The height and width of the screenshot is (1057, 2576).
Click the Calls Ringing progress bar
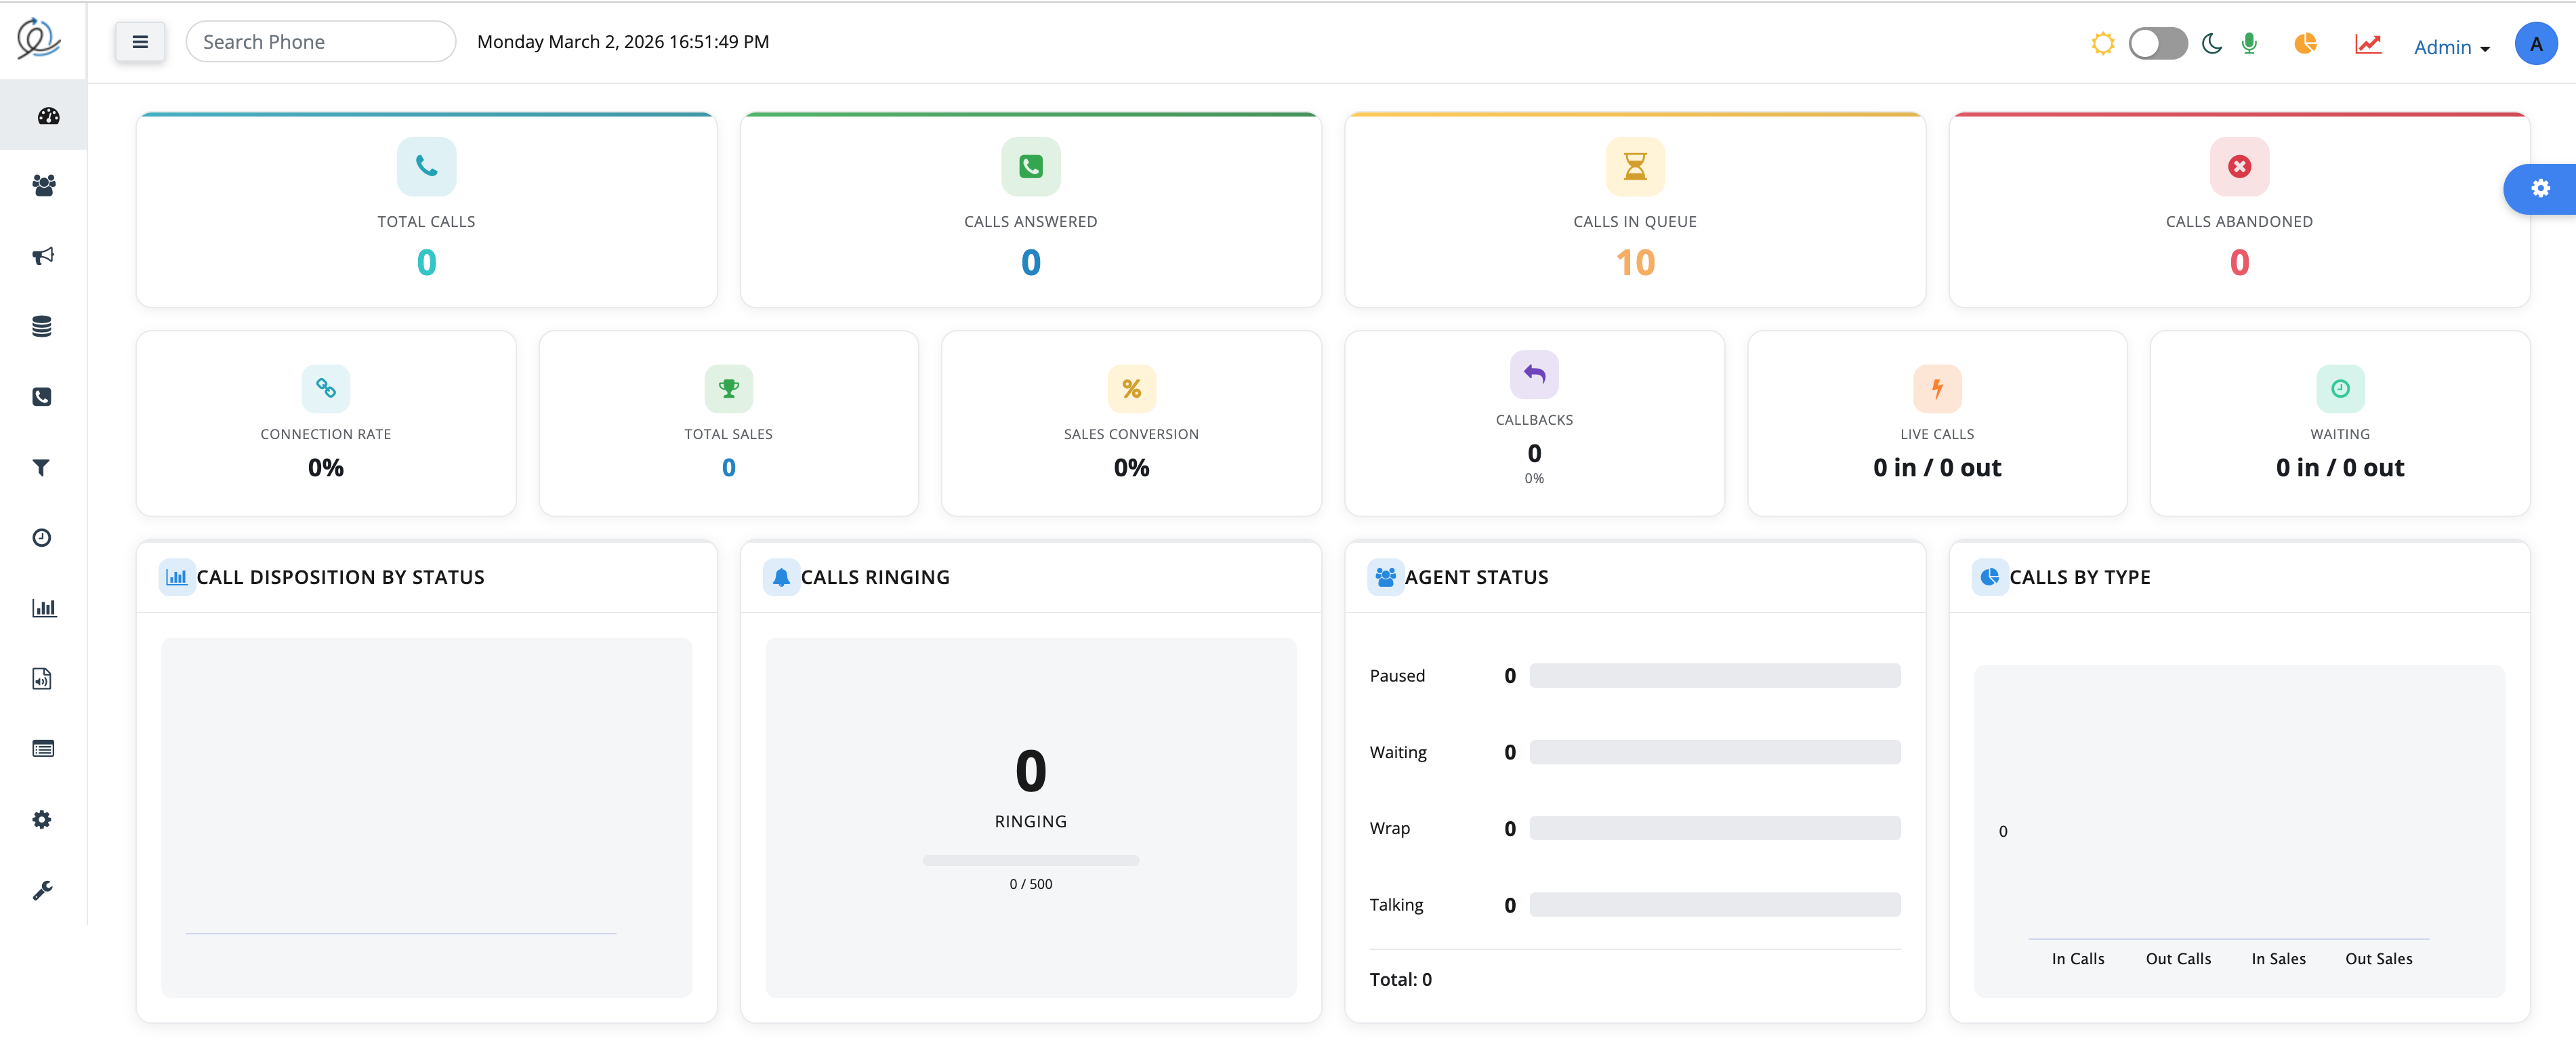(1030, 860)
